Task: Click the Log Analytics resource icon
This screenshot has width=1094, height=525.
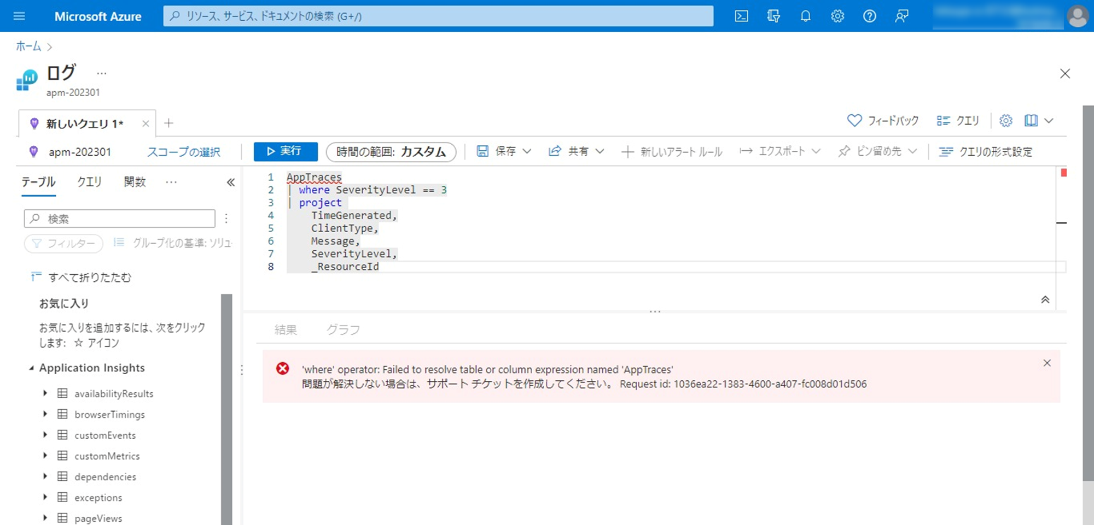Action: pos(27,80)
